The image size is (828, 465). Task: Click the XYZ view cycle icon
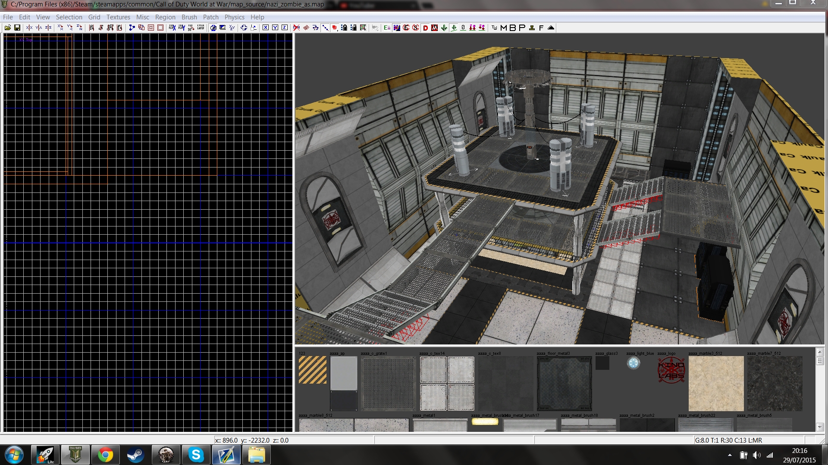[x=232, y=28]
